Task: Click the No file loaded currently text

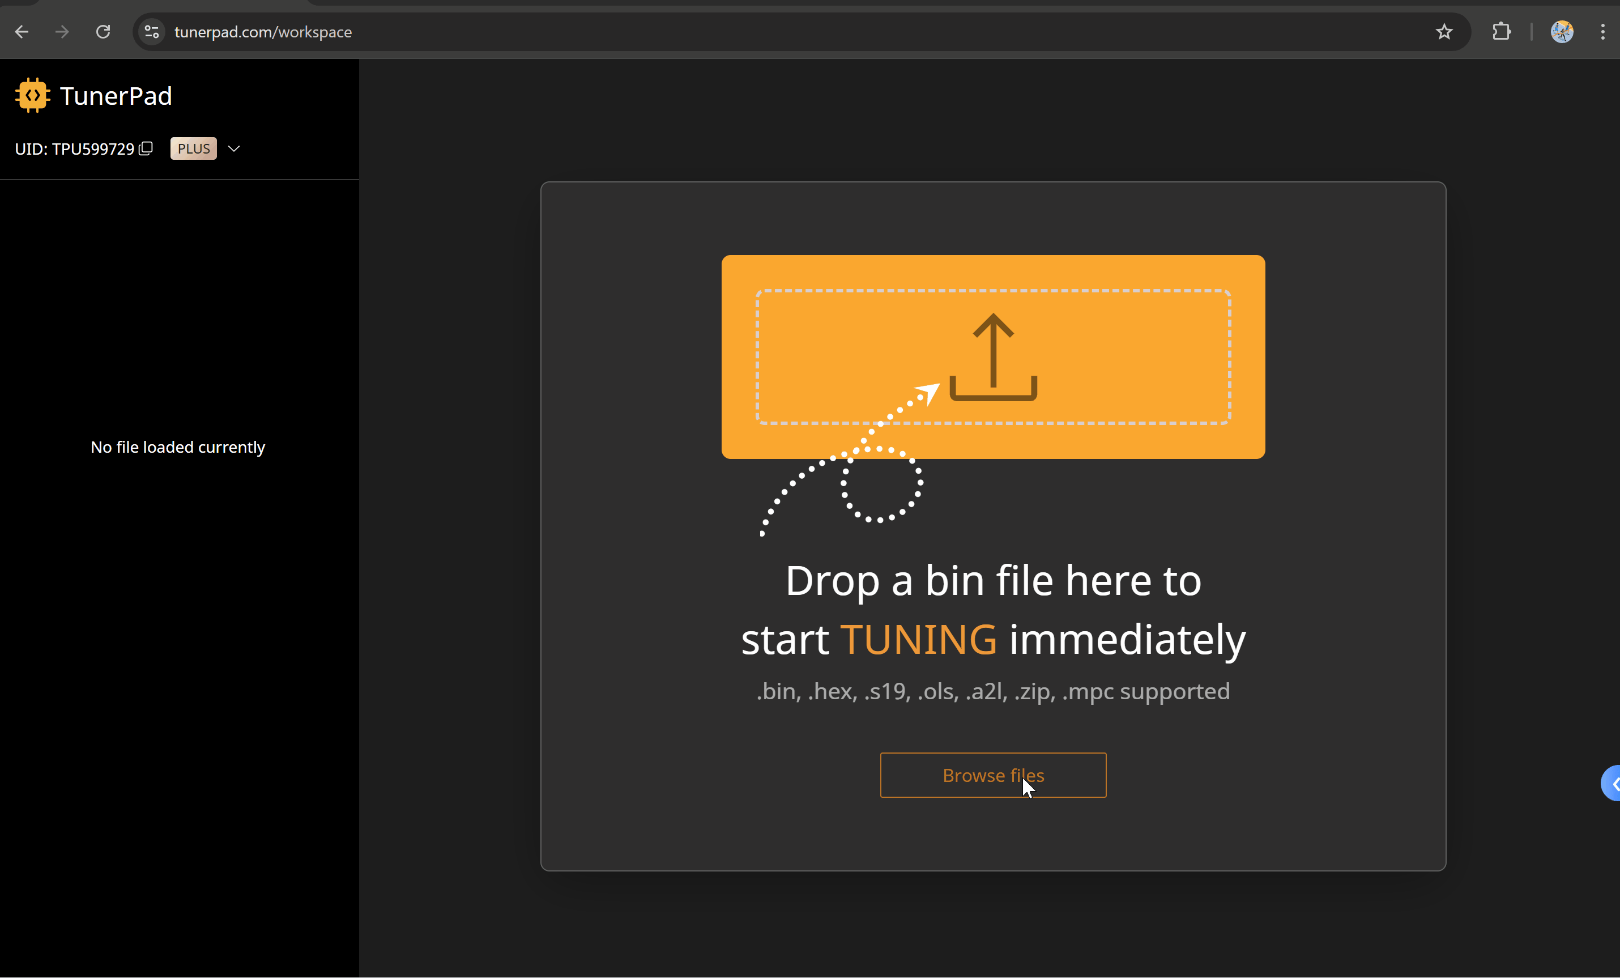Action: point(177,447)
